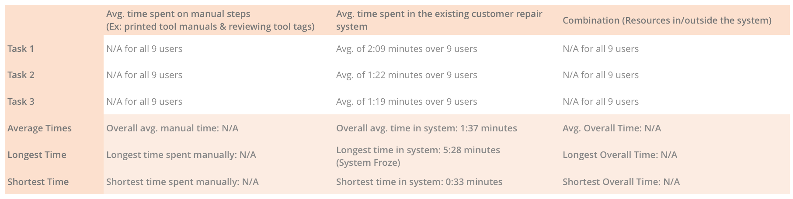The height and width of the screenshot is (199, 793).
Task: Click the Task 1 row label
Action: (x=21, y=49)
